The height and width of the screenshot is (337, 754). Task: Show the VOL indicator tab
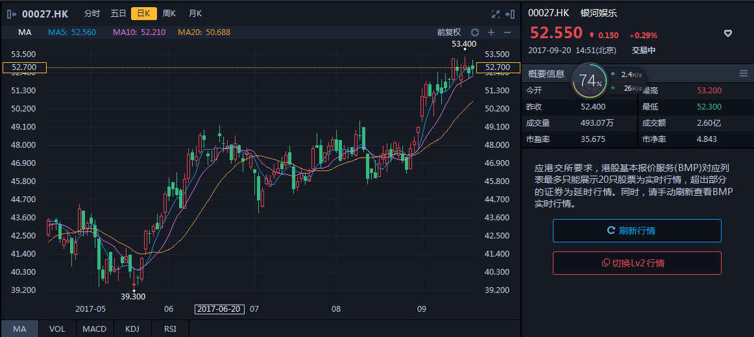click(x=57, y=329)
